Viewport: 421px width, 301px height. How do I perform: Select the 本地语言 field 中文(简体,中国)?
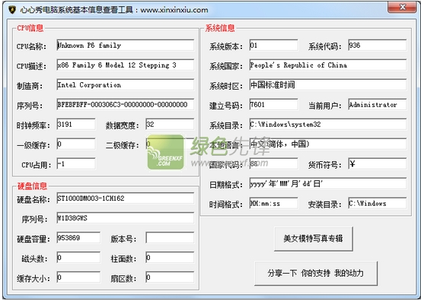(327, 144)
